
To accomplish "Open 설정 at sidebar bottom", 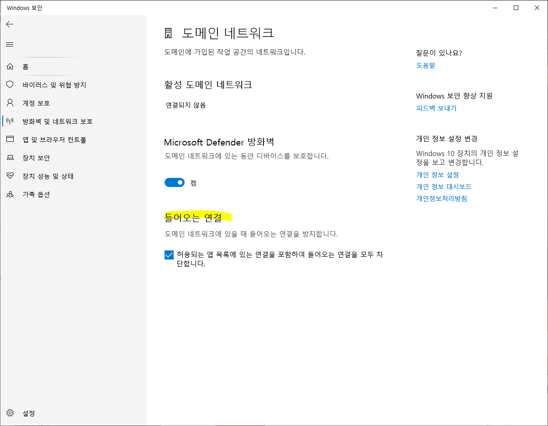I will (29, 413).
